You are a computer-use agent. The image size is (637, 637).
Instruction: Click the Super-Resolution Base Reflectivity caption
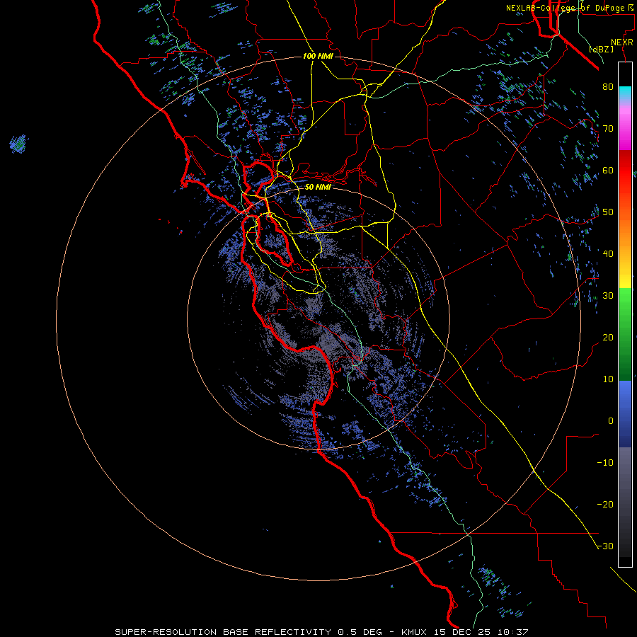click(x=223, y=632)
